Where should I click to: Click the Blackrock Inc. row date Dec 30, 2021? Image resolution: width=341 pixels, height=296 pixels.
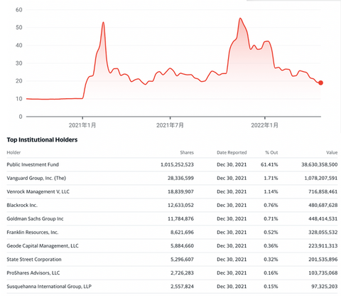tap(232, 205)
